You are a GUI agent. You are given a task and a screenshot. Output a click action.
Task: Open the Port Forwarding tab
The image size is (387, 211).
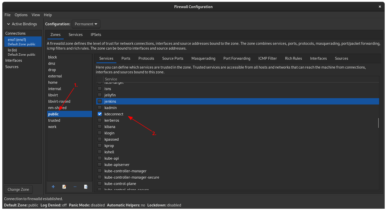coord(237,58)
